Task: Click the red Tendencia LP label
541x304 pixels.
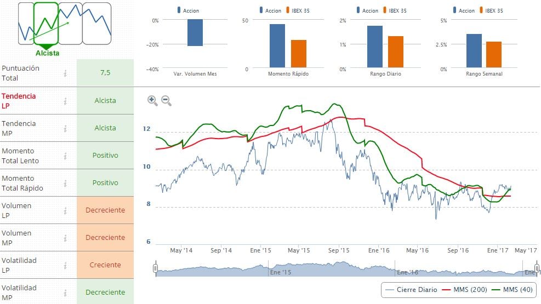Action: (x=19, y=101)
